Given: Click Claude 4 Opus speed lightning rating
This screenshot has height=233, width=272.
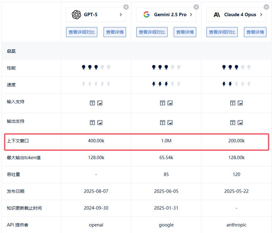Looking at the screenshot, I should tap(236, 84).
